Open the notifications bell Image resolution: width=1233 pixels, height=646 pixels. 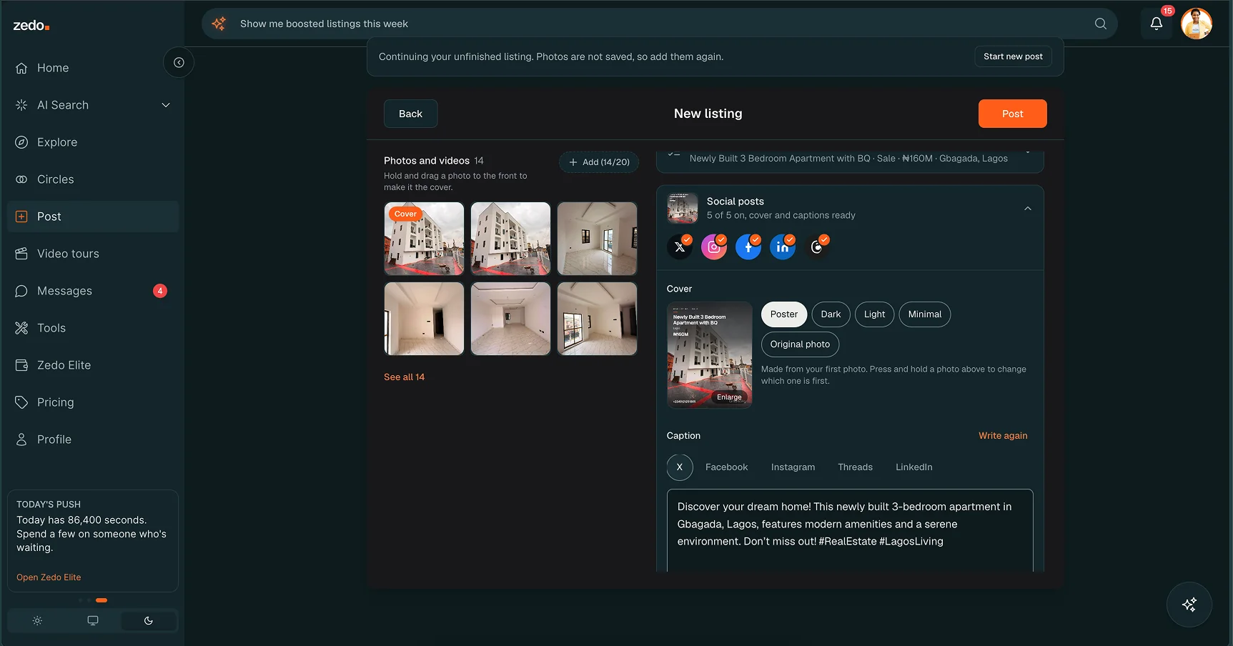[1156, 24]
